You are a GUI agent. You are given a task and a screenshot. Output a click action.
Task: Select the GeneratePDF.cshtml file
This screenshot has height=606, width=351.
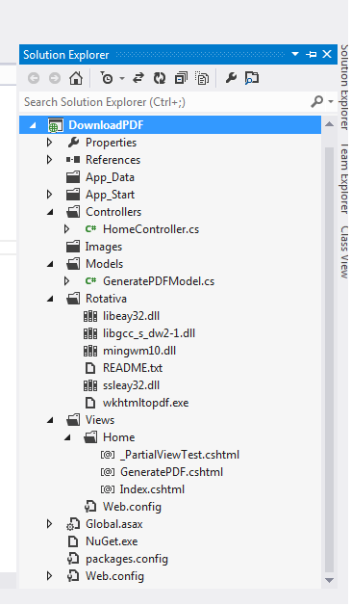(x=171, y=472)
